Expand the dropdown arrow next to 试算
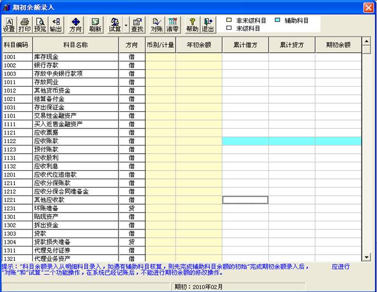This screenshot has width=377, height=292. point(126,25)
